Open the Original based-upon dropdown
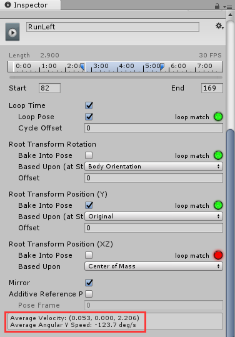Viewport: 235px width, 337px height. [x=154, y=217]
